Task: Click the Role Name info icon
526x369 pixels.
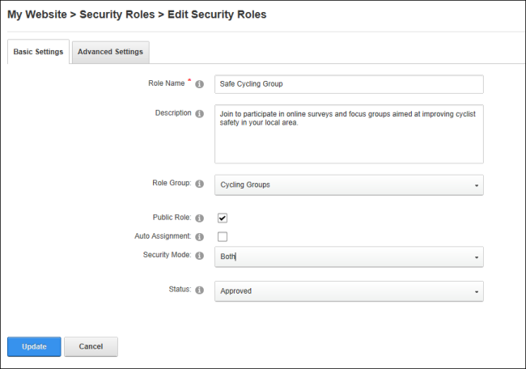Action: tap(200, 84)
